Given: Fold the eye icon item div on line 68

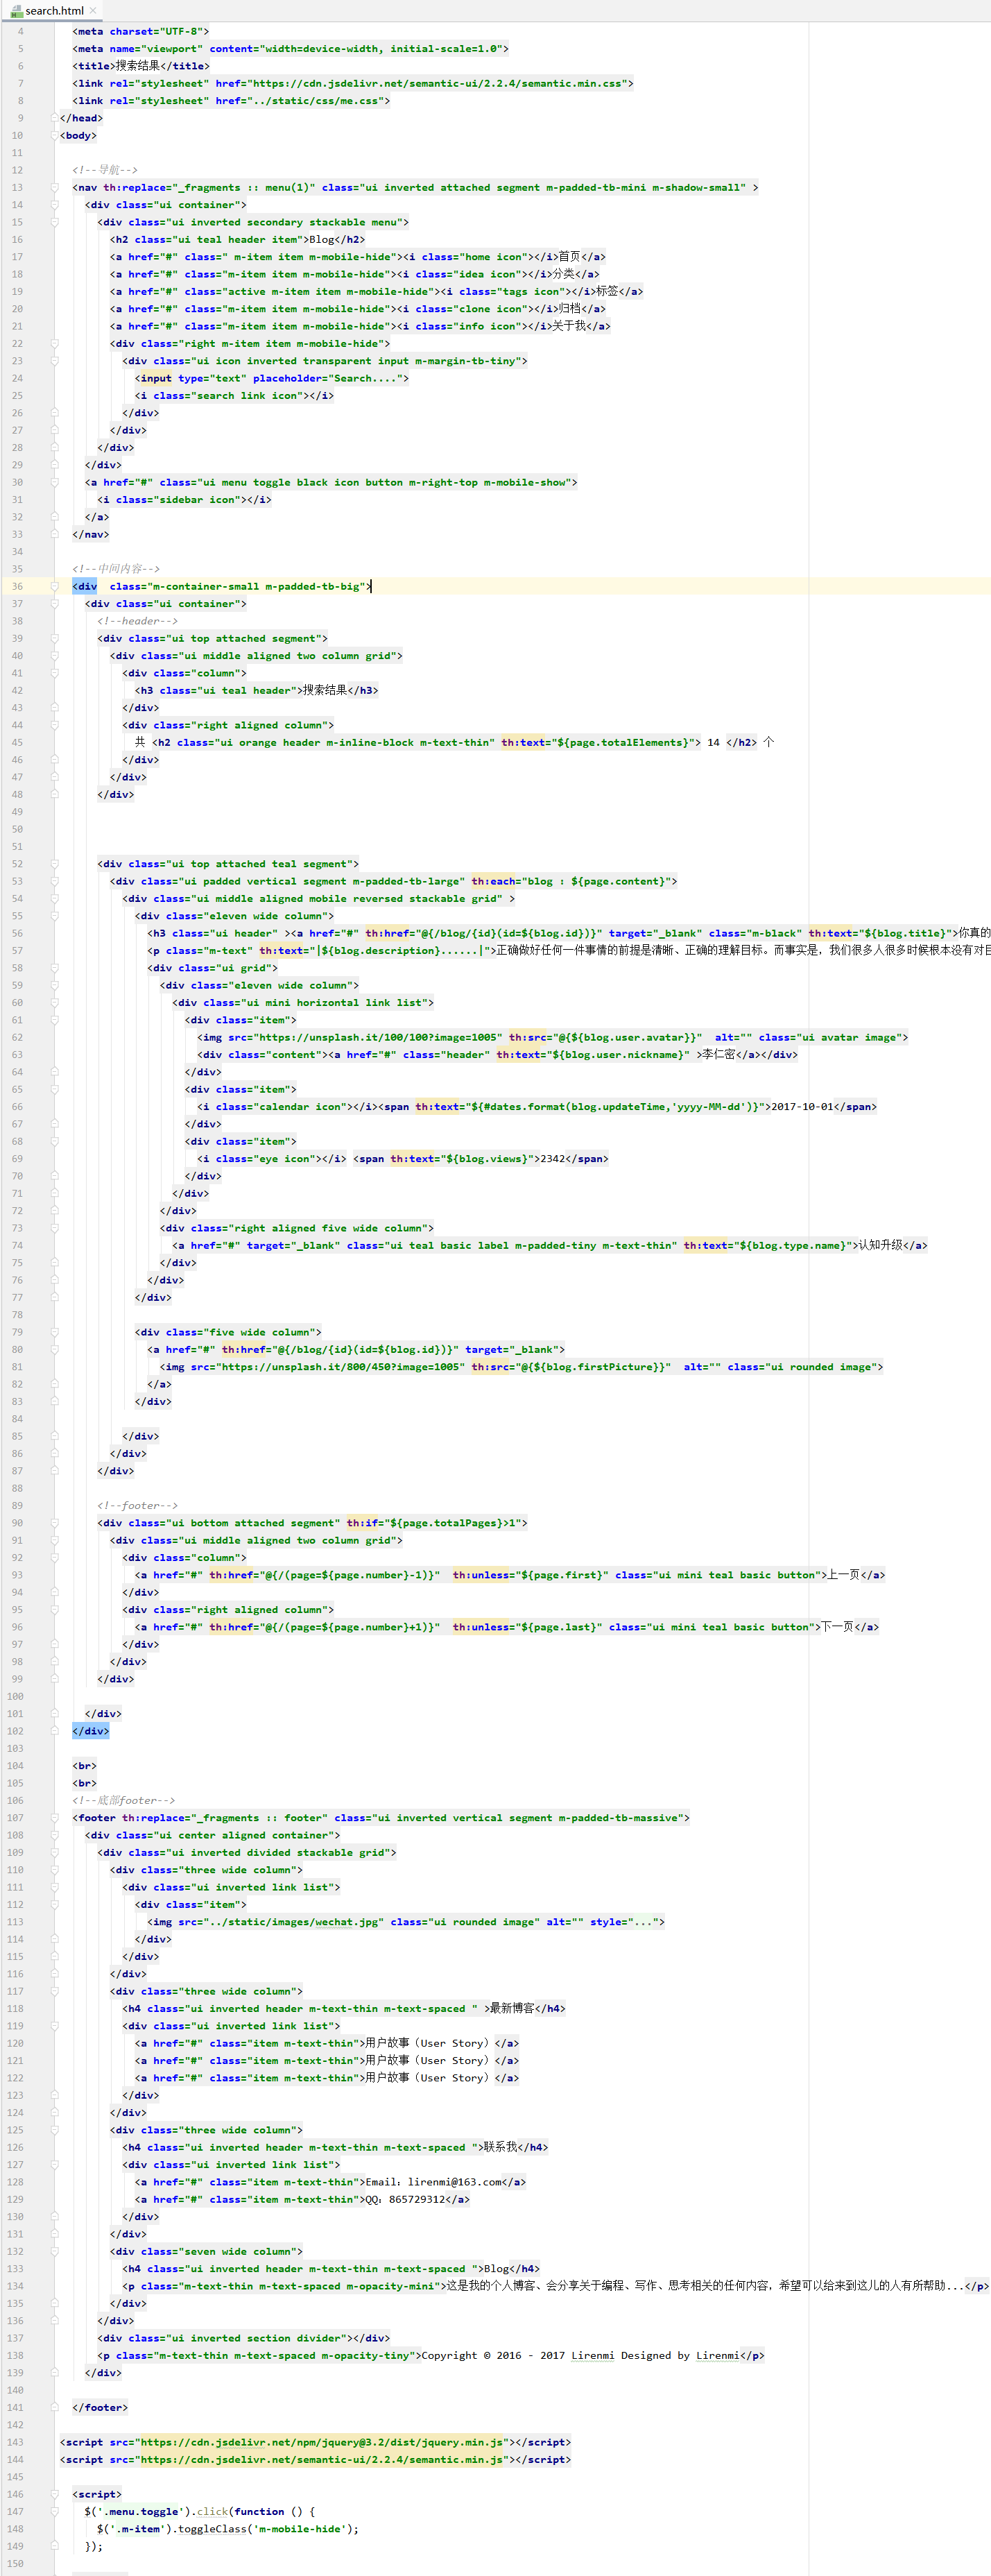Looking at the screenshot, I should click(x=55, y=1141).
